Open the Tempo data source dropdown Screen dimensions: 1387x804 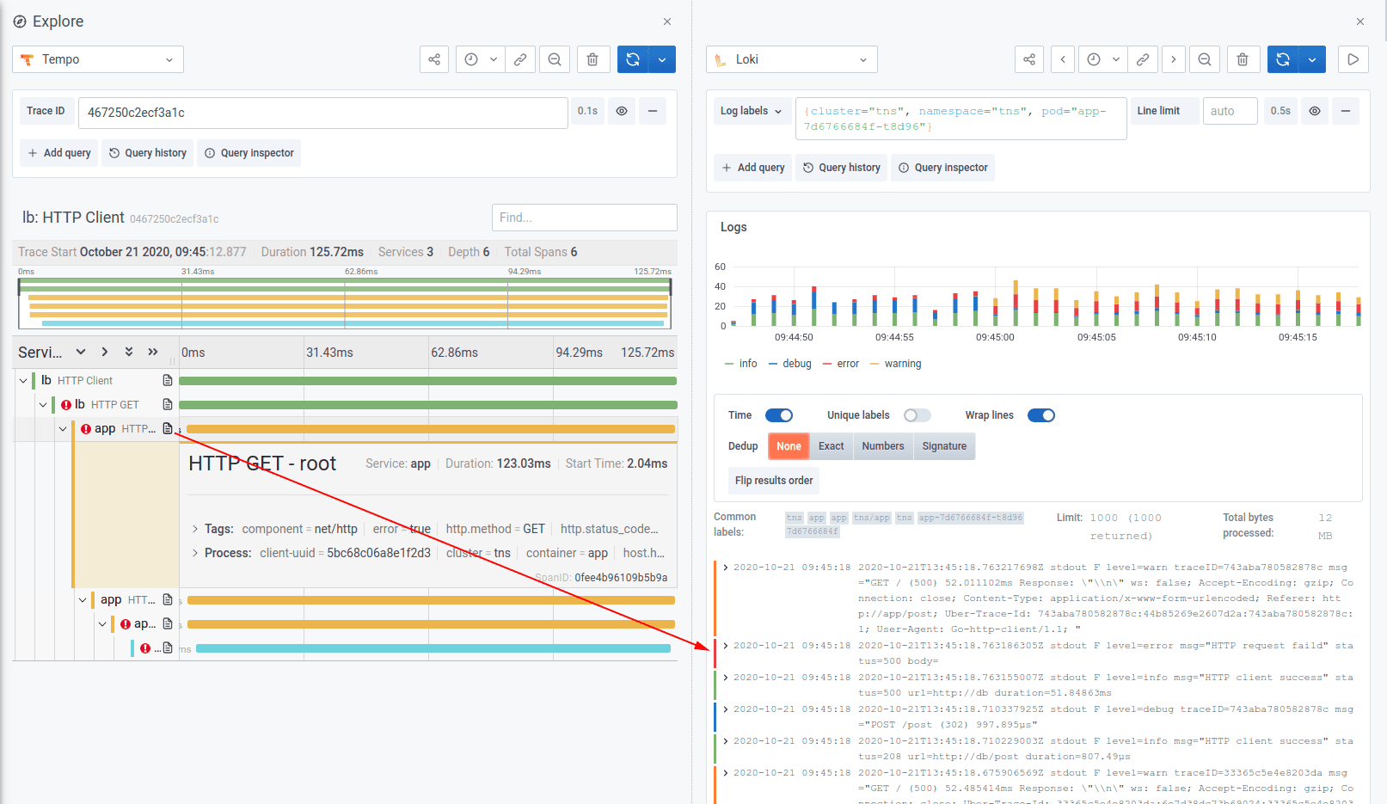[x=97, y=59]
